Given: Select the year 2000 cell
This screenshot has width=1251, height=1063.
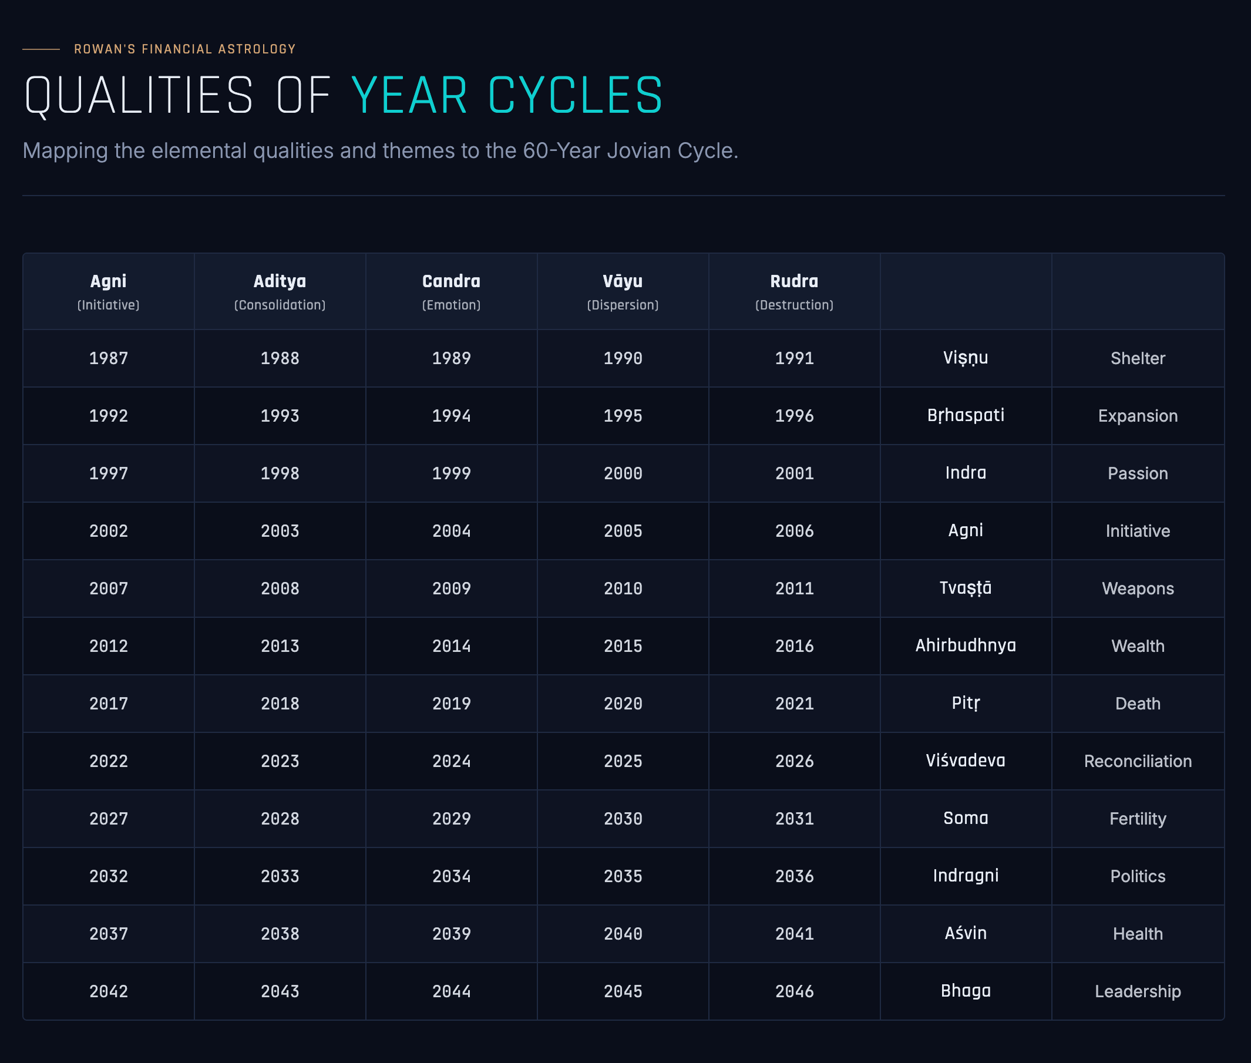Looking at the screenshot, I should tap(623, 473).
